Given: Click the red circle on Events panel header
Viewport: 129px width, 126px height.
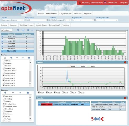Looking at the screenshot, I should (125, 98).
